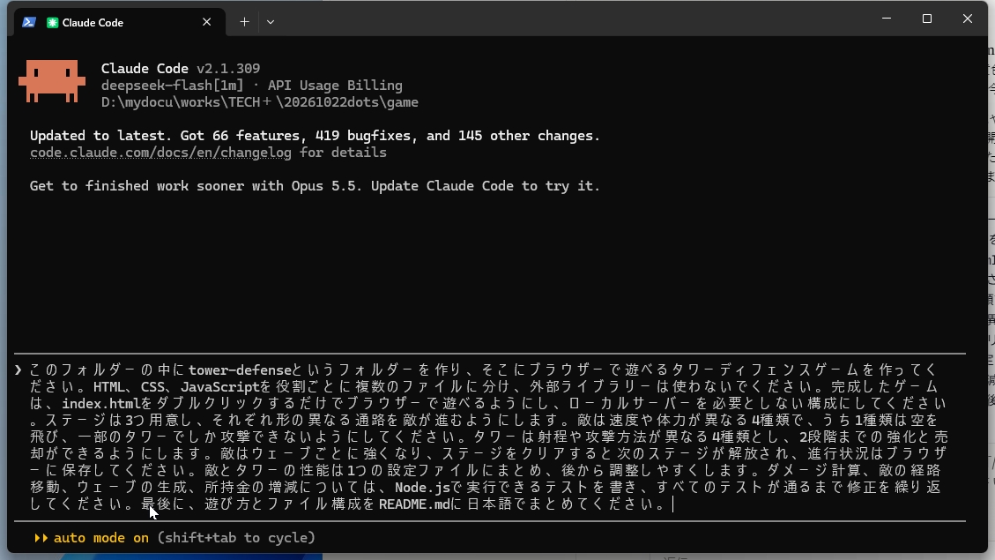Image resolution: width=995 pixels, height=560 pixels.
Task: Click the prompt chevron at the input start
Action: pos(18,370)
